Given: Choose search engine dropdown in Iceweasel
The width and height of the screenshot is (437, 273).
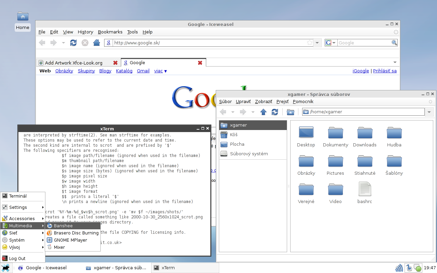Looking at the screenshot, I should coord(331,43).
